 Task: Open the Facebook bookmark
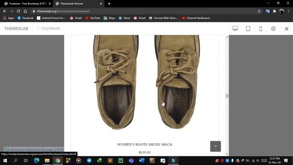click(x=25, y=18)
